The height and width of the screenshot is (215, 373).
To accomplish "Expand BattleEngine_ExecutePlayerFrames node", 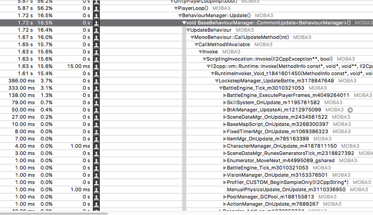I will click(x=225, y=95).
